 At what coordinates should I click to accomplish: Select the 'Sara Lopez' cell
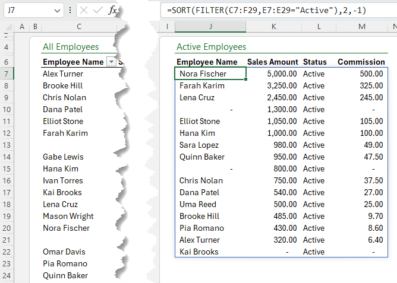(x=210, y=145)
